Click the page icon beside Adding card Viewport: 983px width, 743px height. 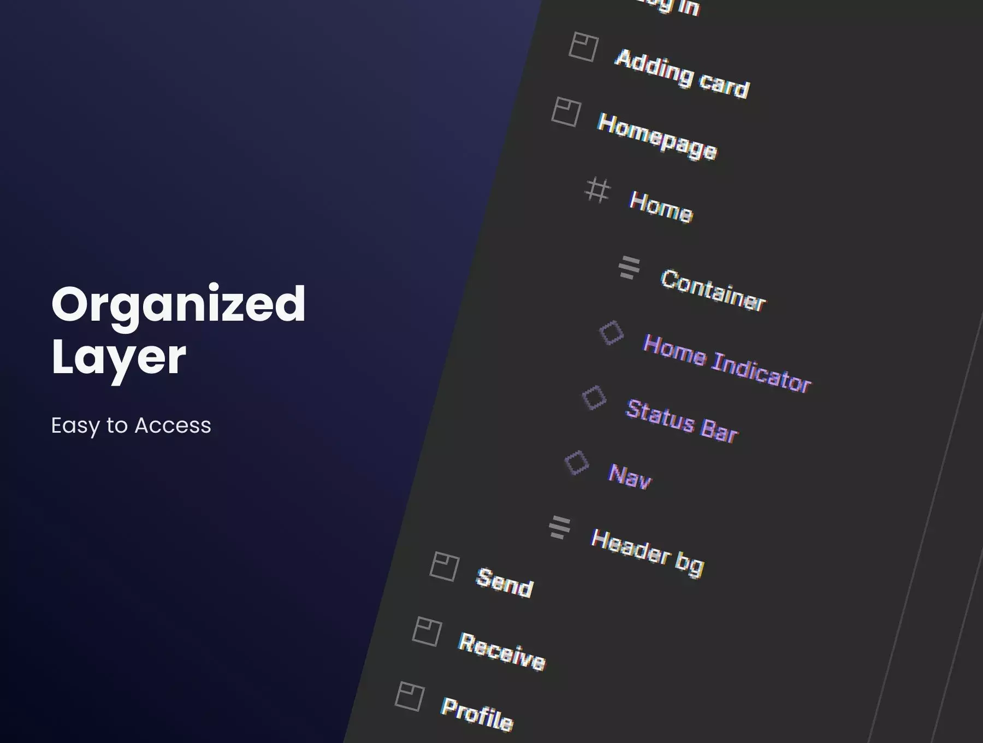(x=583, y=46)
